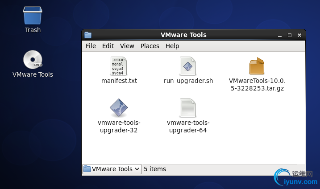Click the VMware Tools window title text
The image size is (320, 189).
(x=183, y=35)
